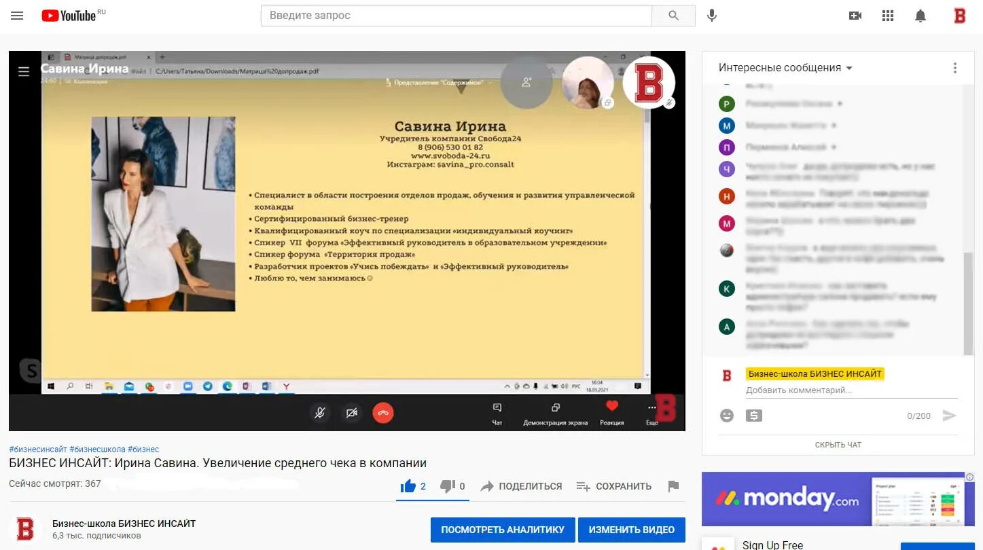Click the live chat scrollbar
Viewport: 983px width, 550px height.
click(968, 302)
